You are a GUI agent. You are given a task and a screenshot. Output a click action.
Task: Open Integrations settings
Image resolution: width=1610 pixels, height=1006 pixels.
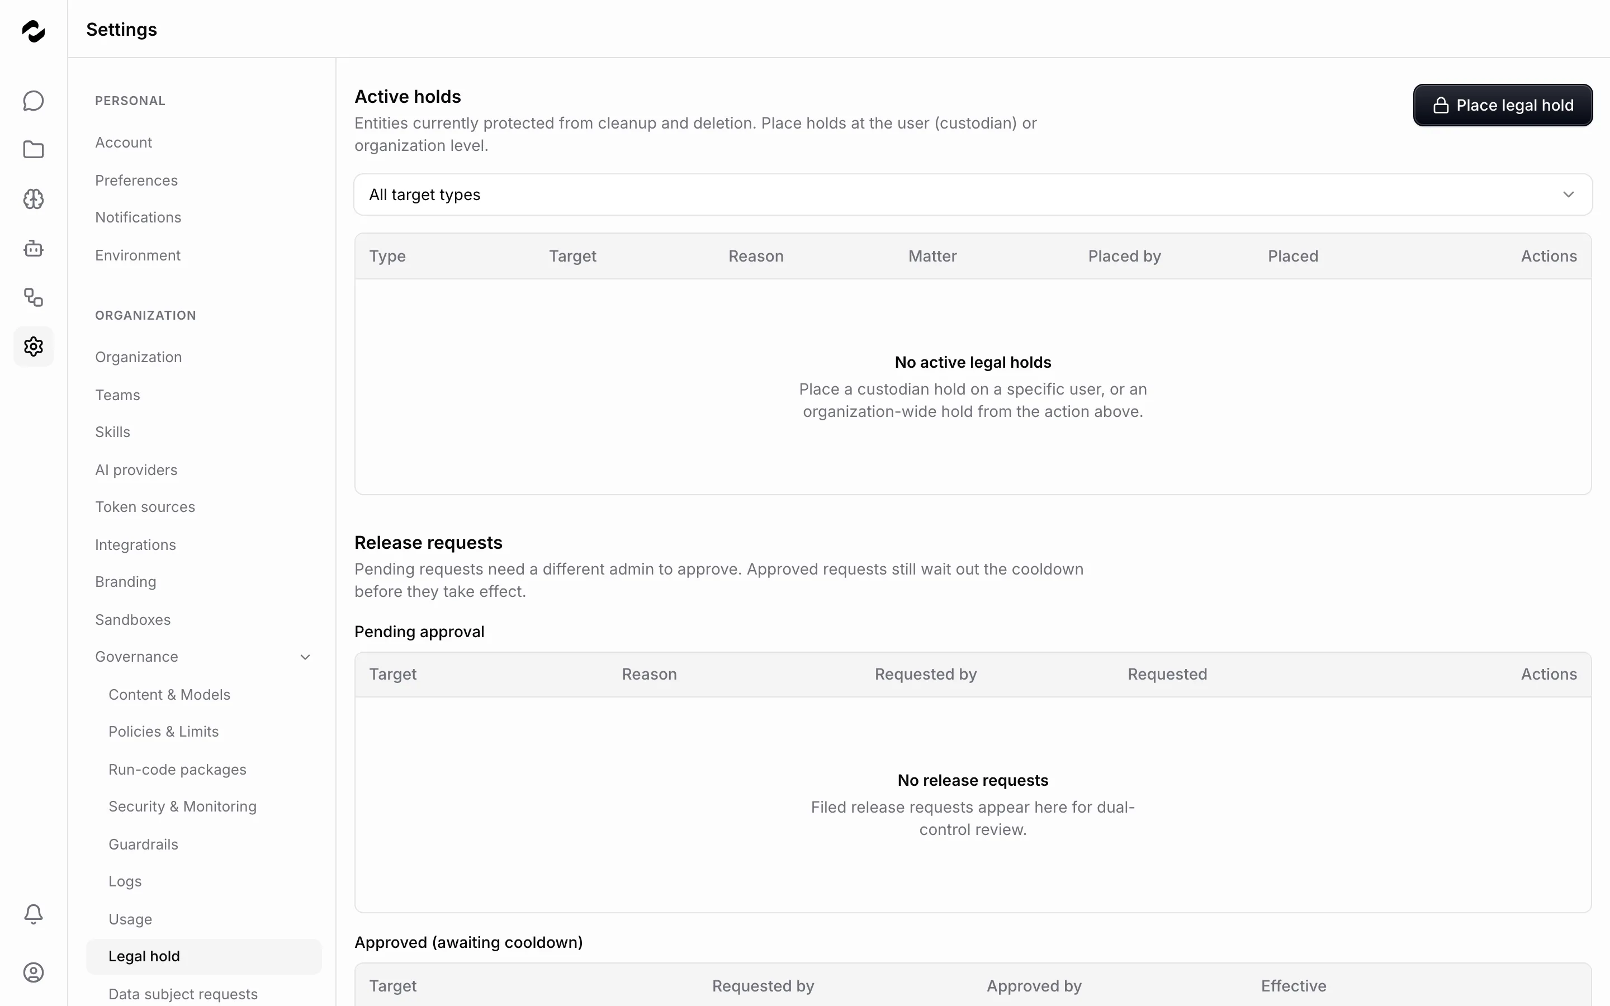click(136, 545)
